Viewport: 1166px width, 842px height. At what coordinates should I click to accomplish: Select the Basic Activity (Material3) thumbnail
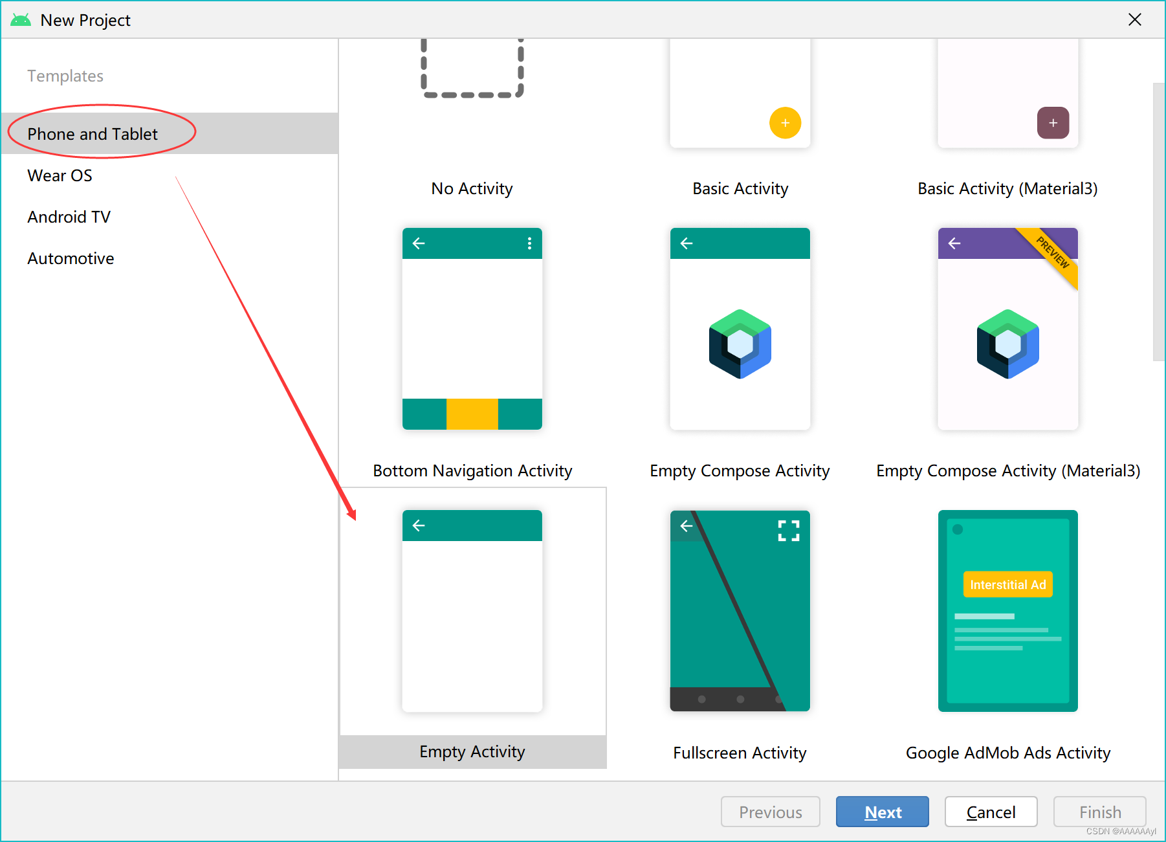[1008, 93]
